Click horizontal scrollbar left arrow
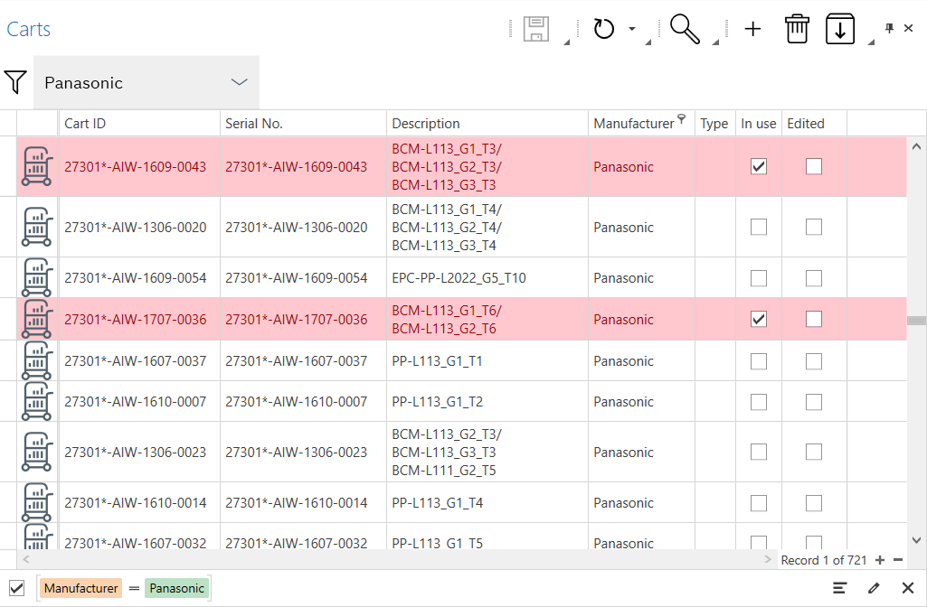Screen dimensions: 927x607 pyautogui.click(x=26, y=558)
